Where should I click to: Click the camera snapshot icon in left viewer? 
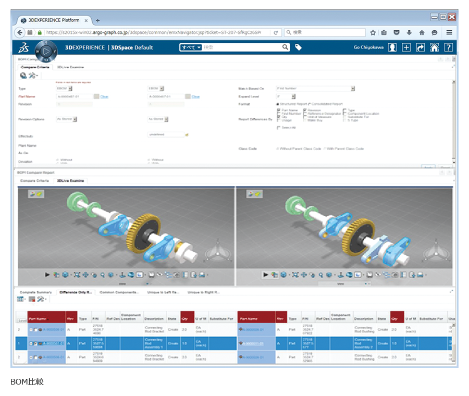(x=177, y=275)
